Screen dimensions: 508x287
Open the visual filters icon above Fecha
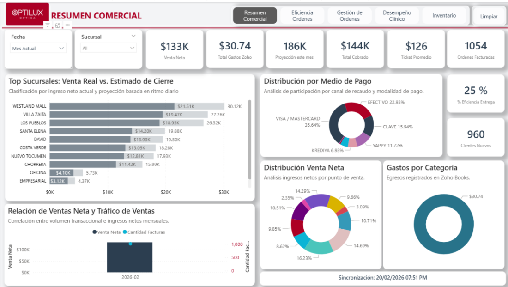(x=48, y=25)
